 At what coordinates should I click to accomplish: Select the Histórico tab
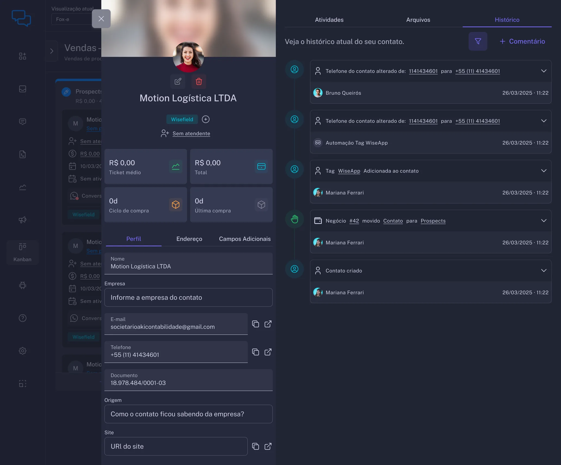(507, 20)
